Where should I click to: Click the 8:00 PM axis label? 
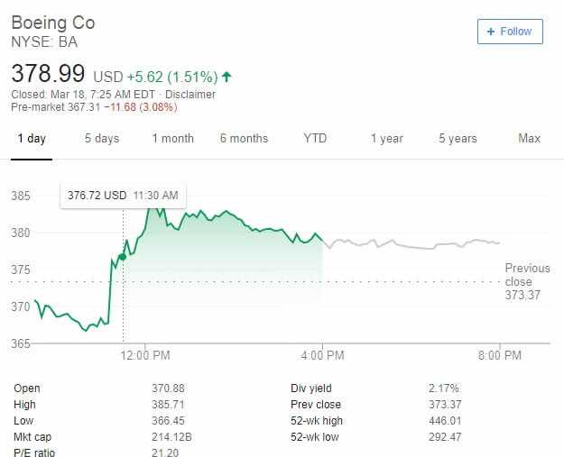click(500, 355)
